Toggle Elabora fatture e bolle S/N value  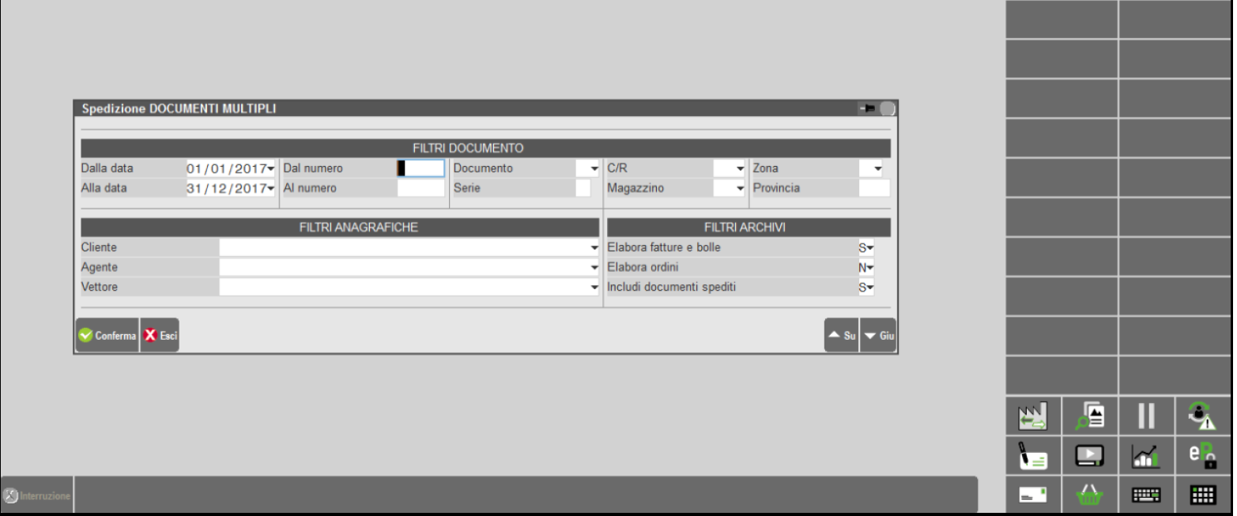[x=866, y=248]
